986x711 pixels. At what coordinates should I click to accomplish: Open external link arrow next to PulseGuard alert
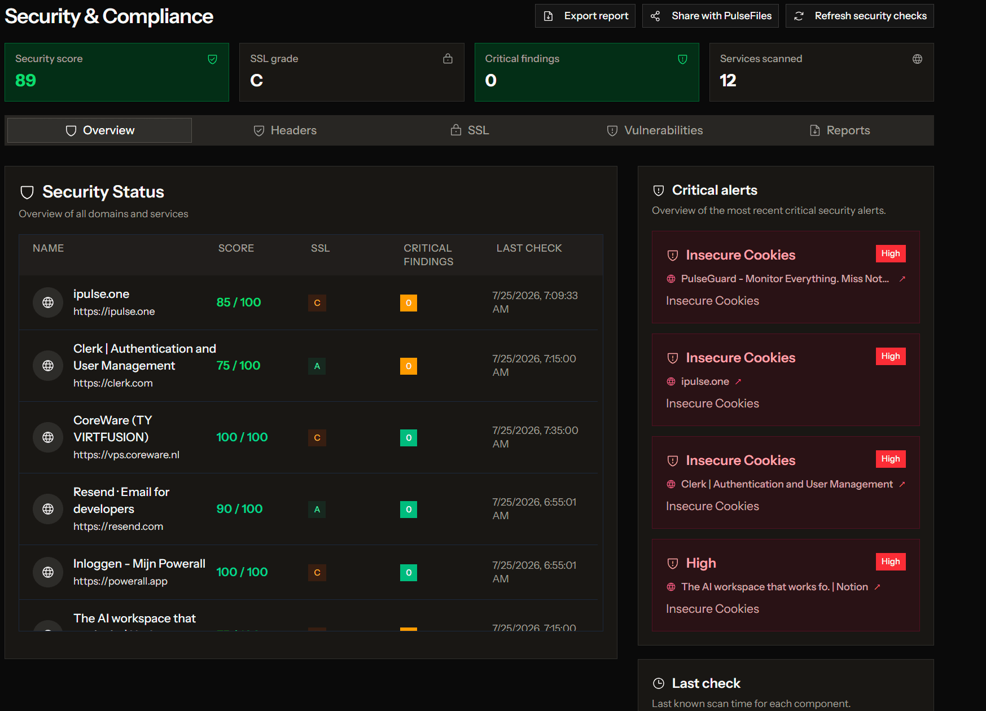pos(902,279)
